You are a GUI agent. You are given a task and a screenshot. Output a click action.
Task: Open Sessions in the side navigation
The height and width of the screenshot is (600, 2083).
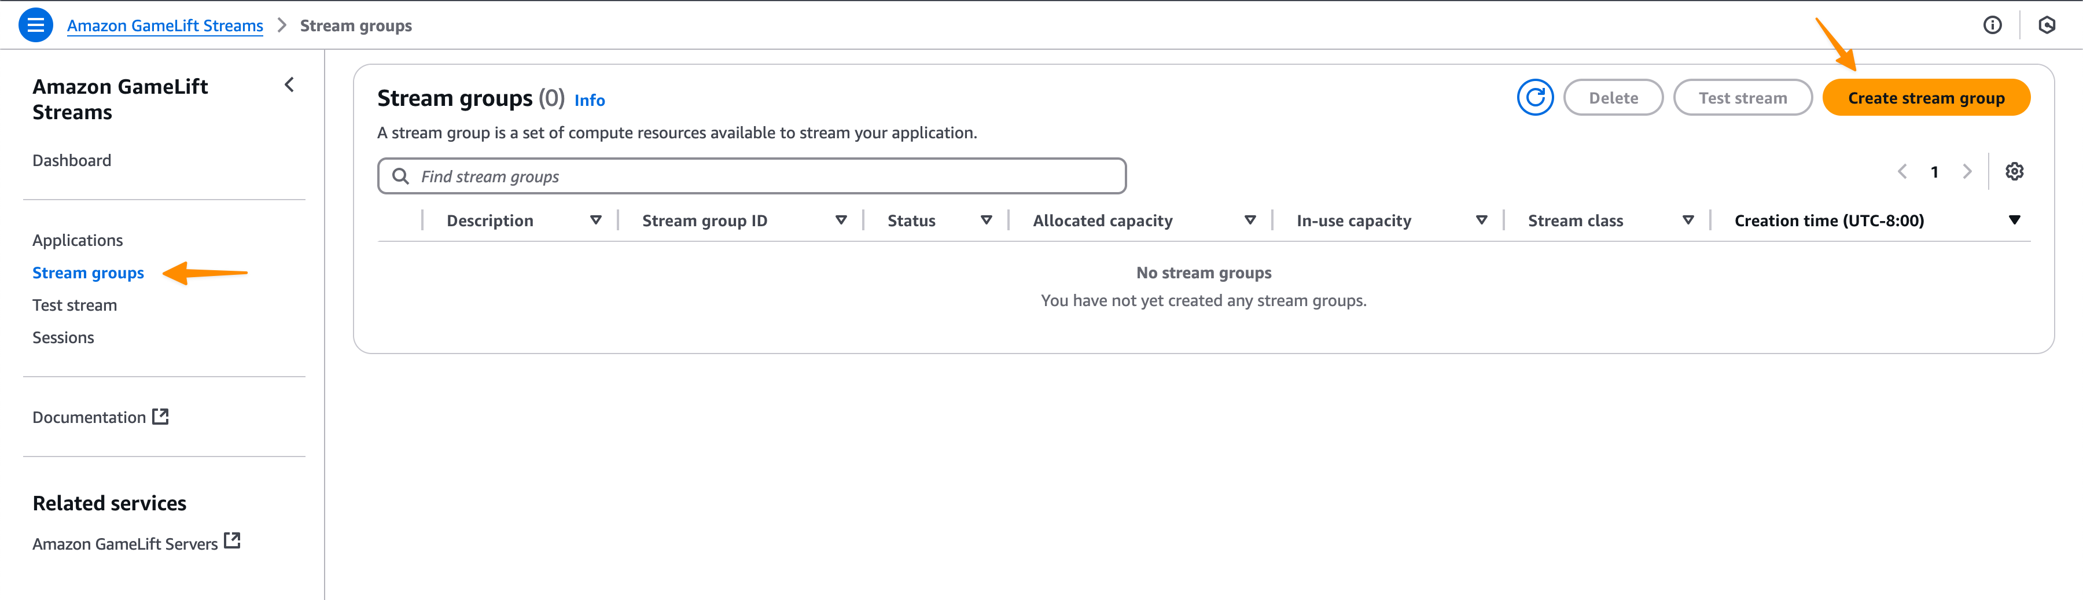pos(63,337)
